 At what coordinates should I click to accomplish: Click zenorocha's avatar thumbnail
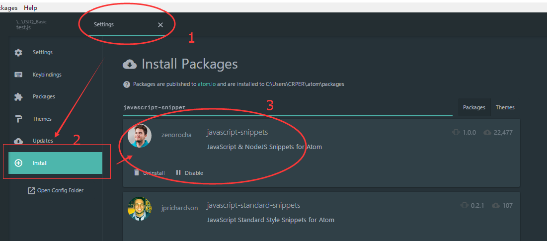[x=140, y=136]
